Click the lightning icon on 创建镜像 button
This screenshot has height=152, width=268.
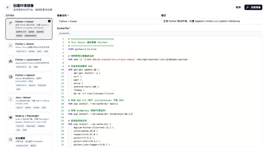(x=248, y=8)
